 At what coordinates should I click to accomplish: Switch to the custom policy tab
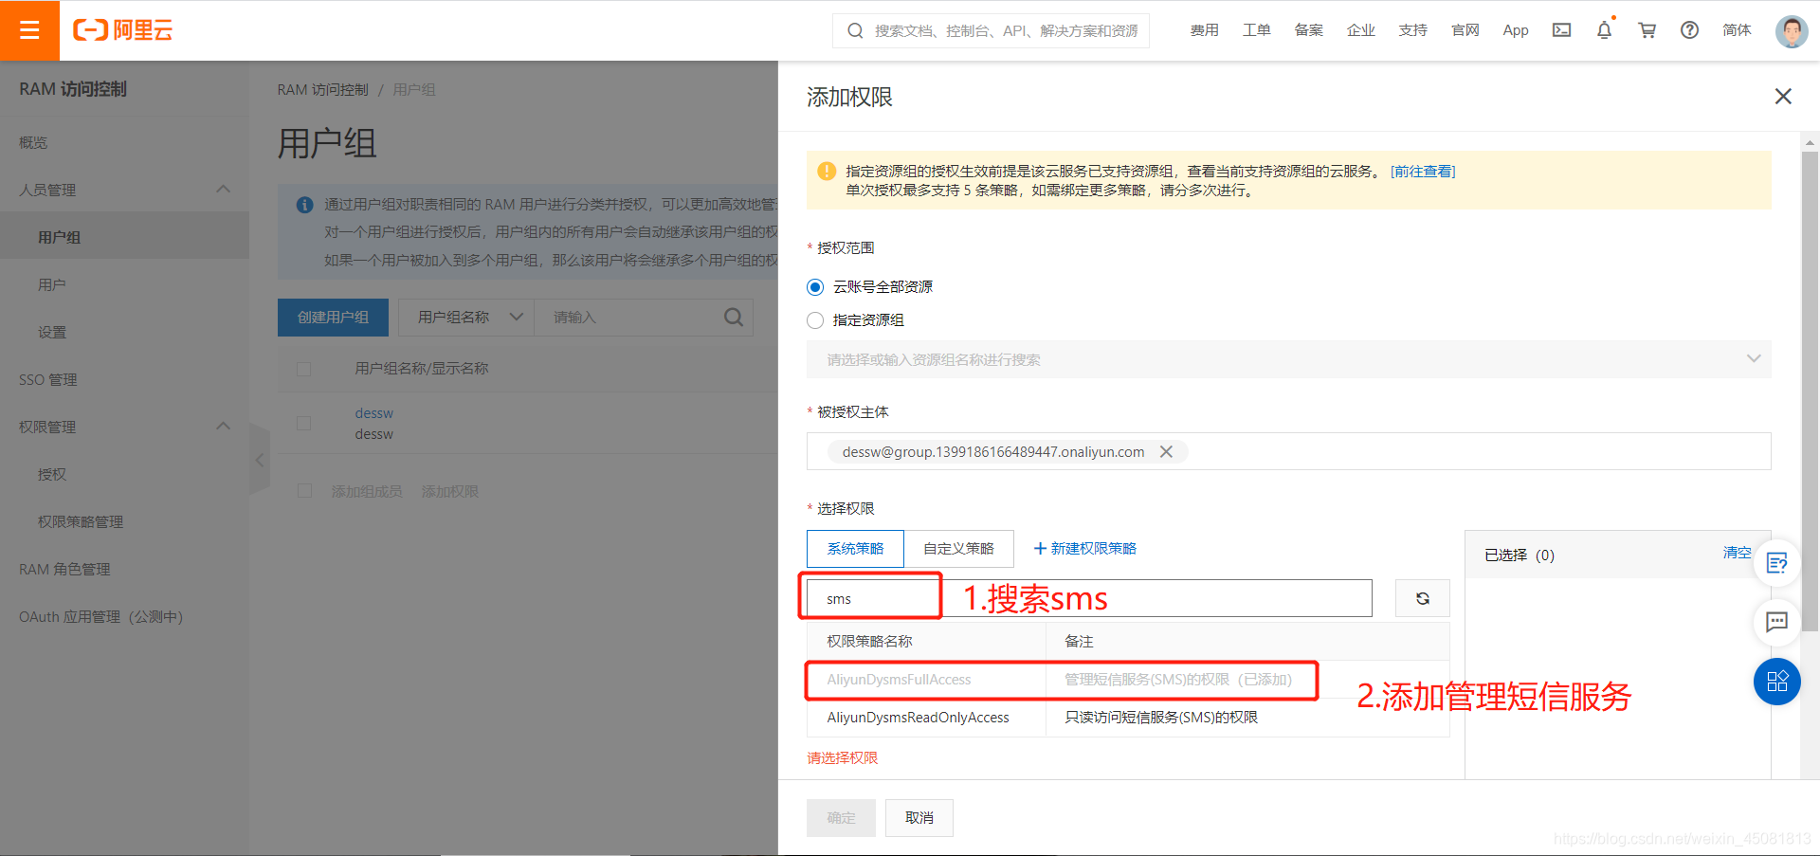coord(958,549)
